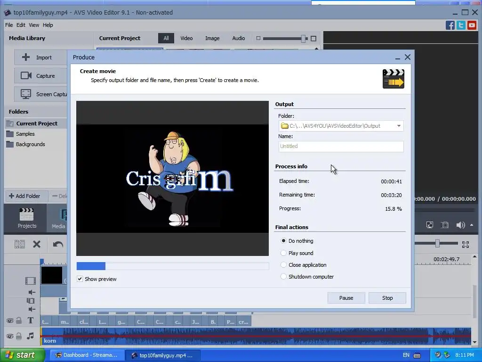Switch to Dashboard - Streama taskbar item
Screen dimensions: 482x362
[x=87, y=355]
